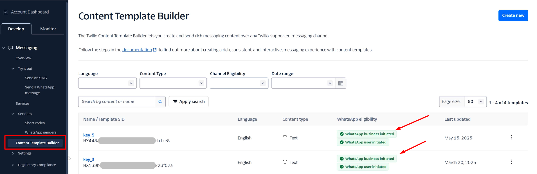Open the key_3 row three-dot menu

511,162
